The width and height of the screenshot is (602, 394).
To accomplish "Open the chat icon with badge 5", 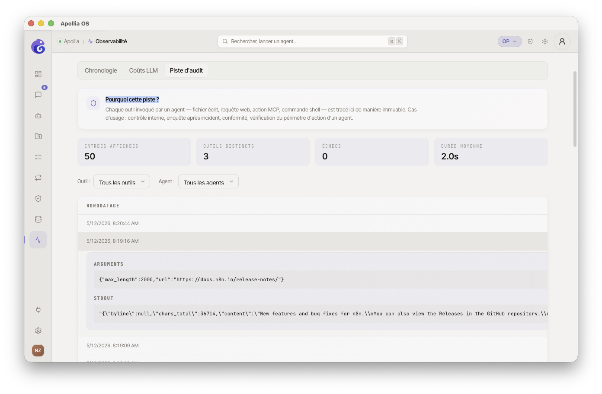I will click(x=38, y=95).
